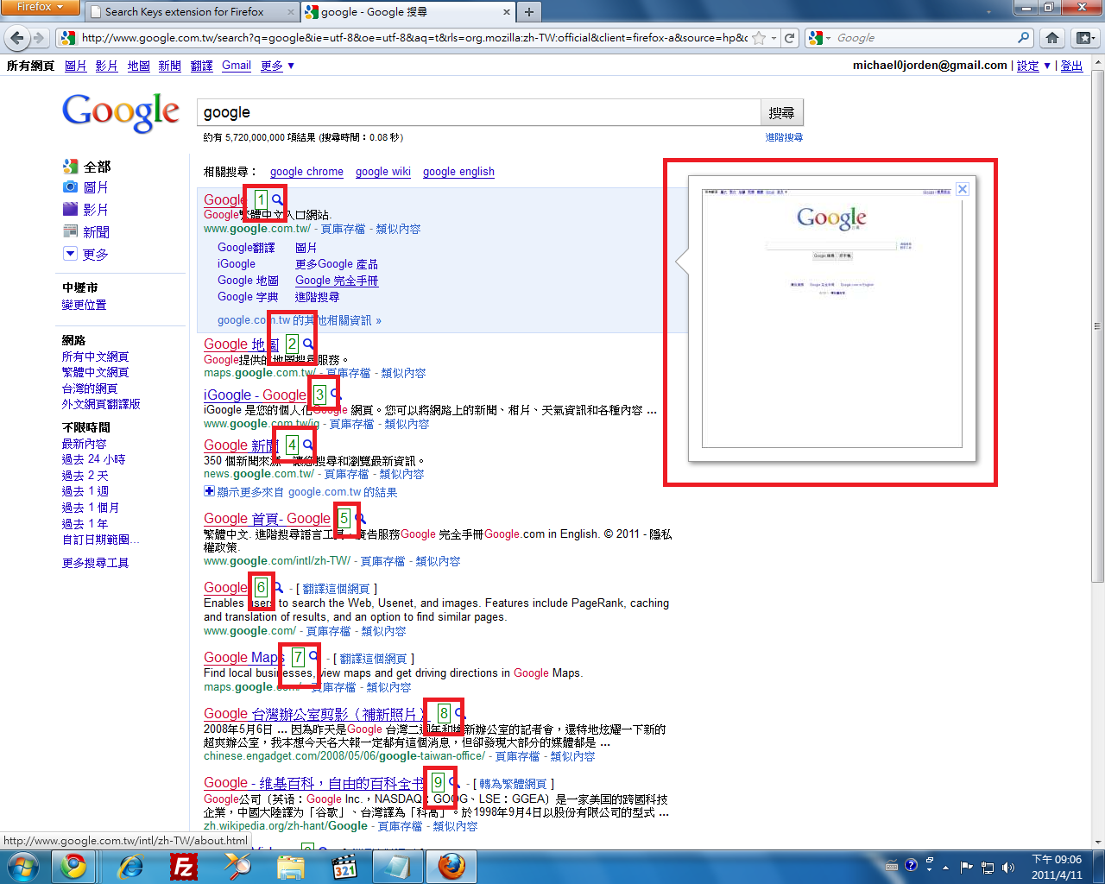The height and width of the screenshot is (884, 1105).
Task: Open Google 完全手冊 sitelink
Action: click(337, 281)
